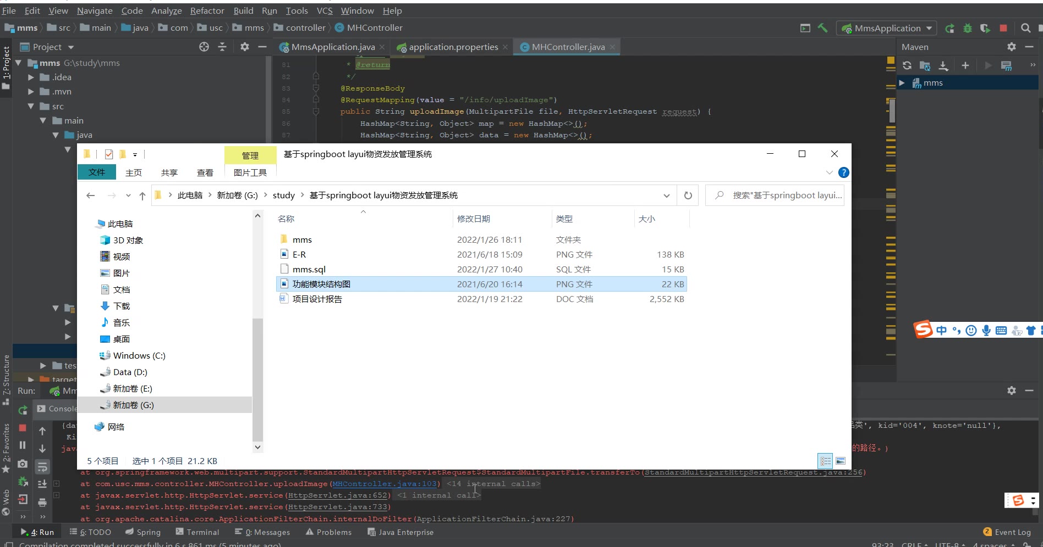Refresh the Explorer folder view
Image resolution: width=1043 pixels, height=547 pixels.
pos(688,196)
